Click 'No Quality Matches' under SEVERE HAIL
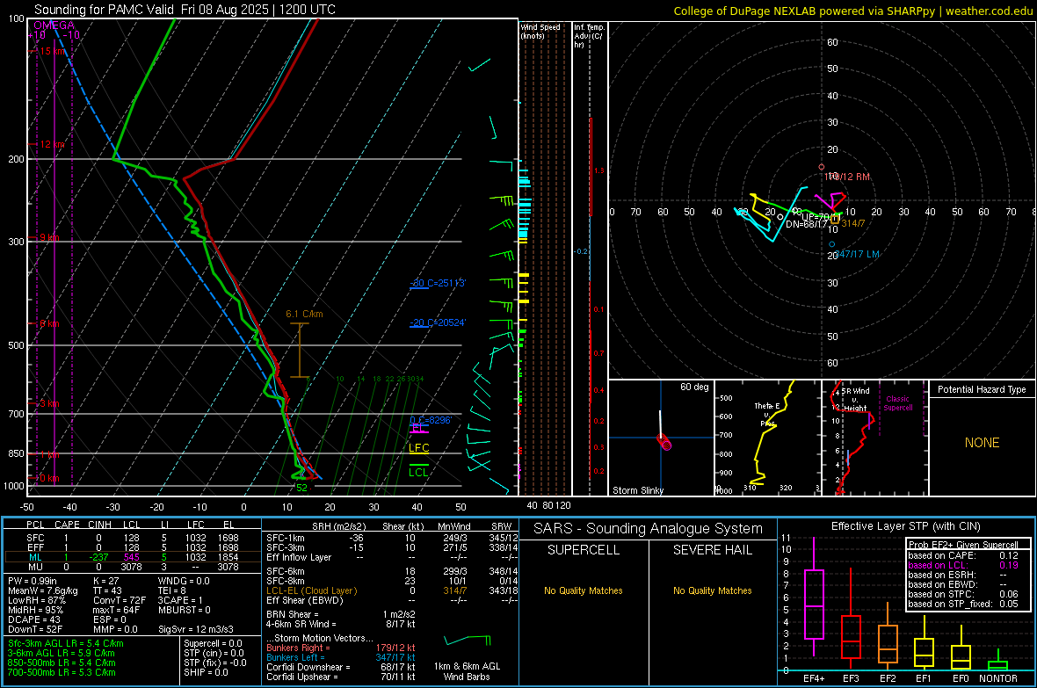1037x688 pixels. coord(712,590)
